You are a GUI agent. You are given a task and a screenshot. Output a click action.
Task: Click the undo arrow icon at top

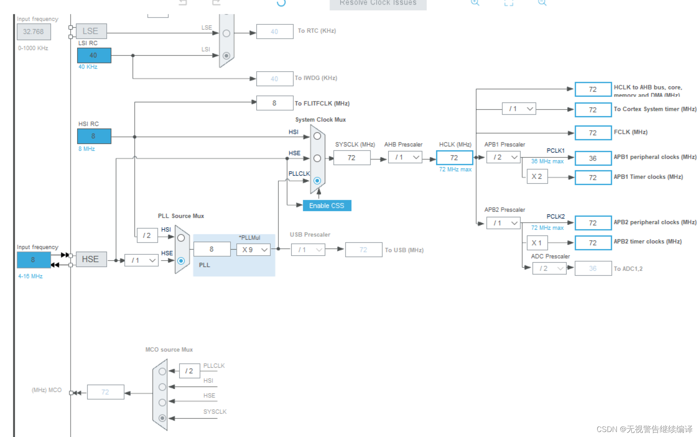[x=183, y=2]
